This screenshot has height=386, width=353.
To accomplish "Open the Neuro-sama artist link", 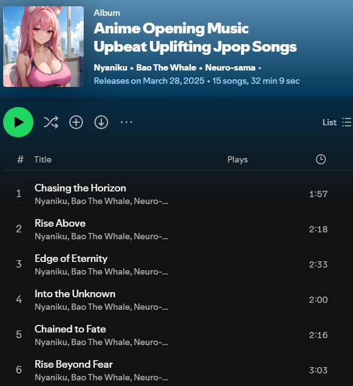I will click(x=230, y=67).
